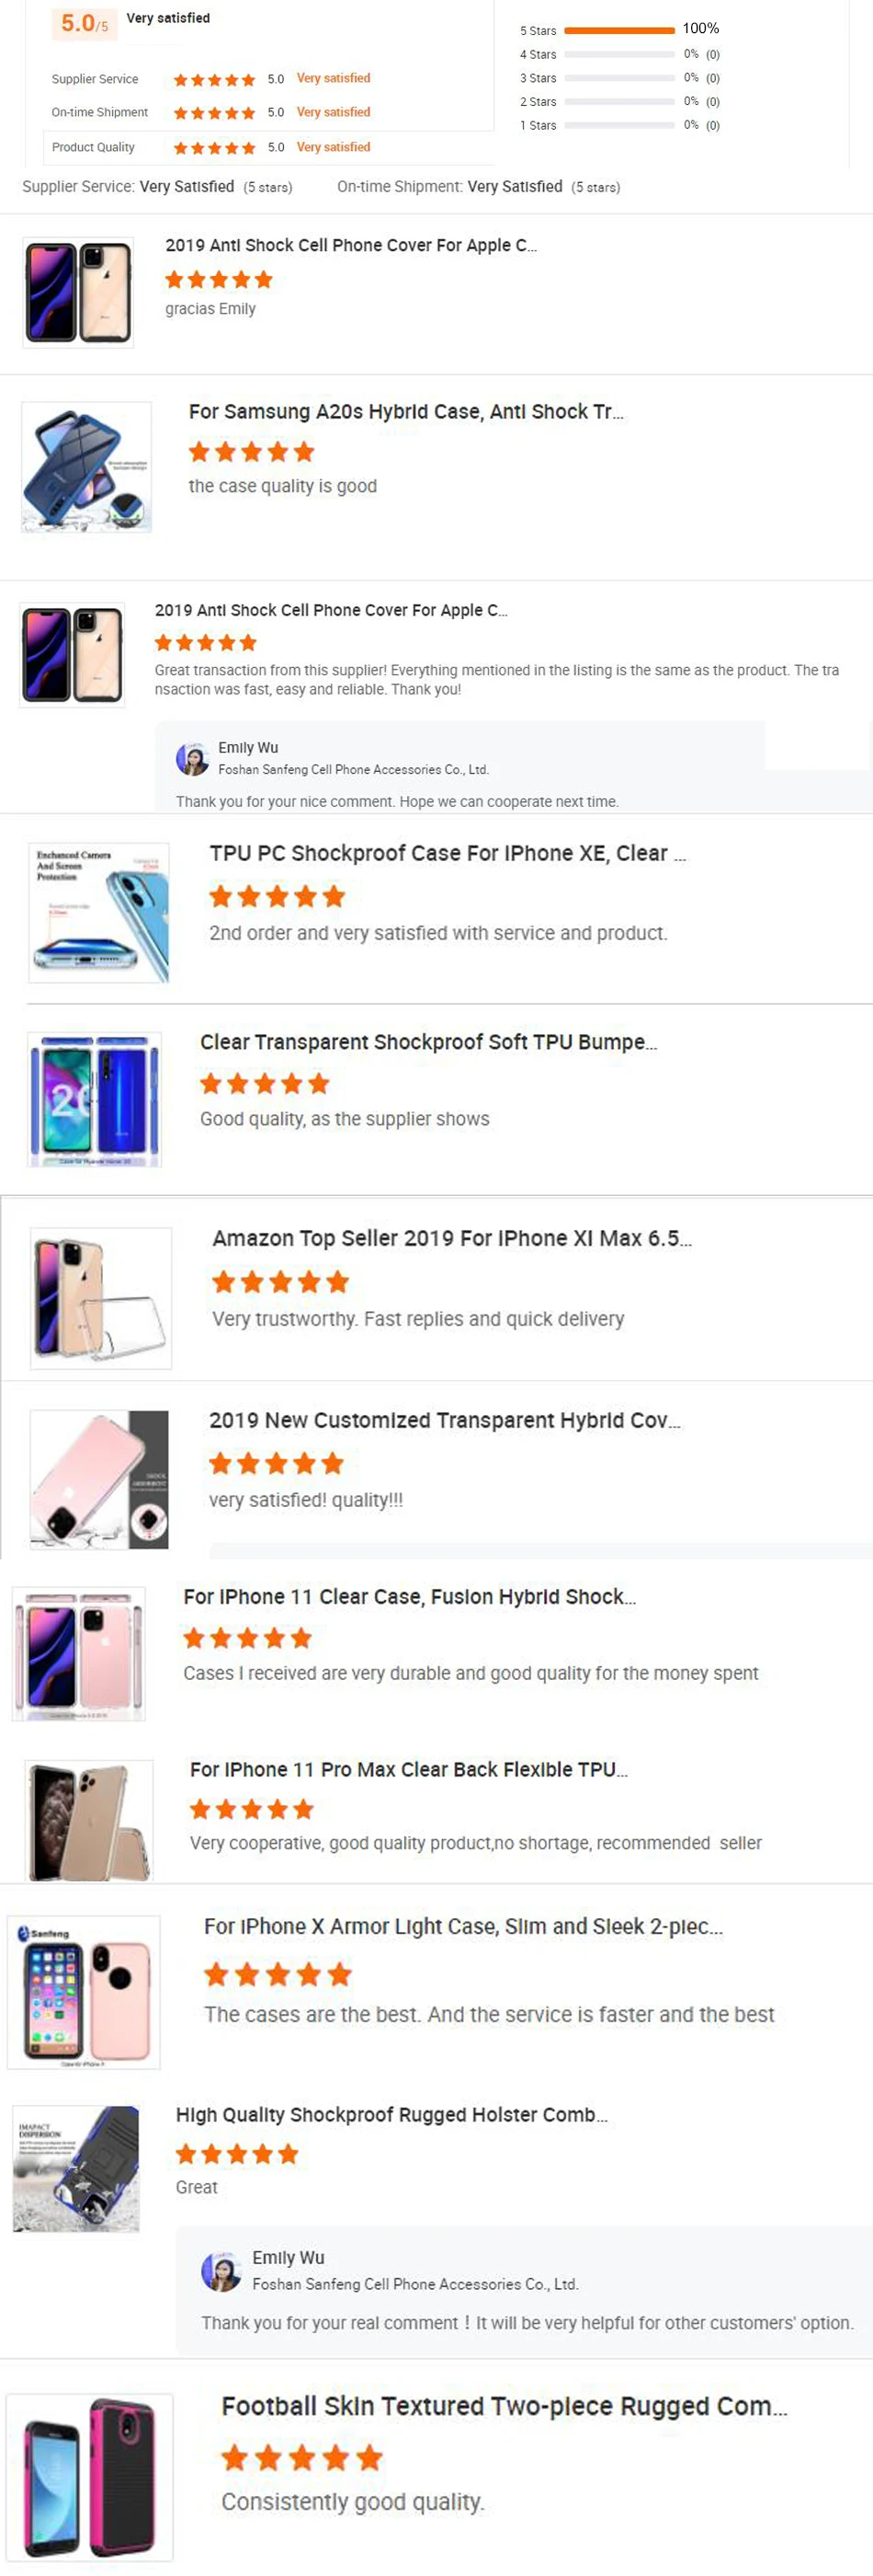This screenshot has width=873, height=2576.
Task: Open iPhone X Armor Light Case thumbnail
Action: pos(84,1992)
